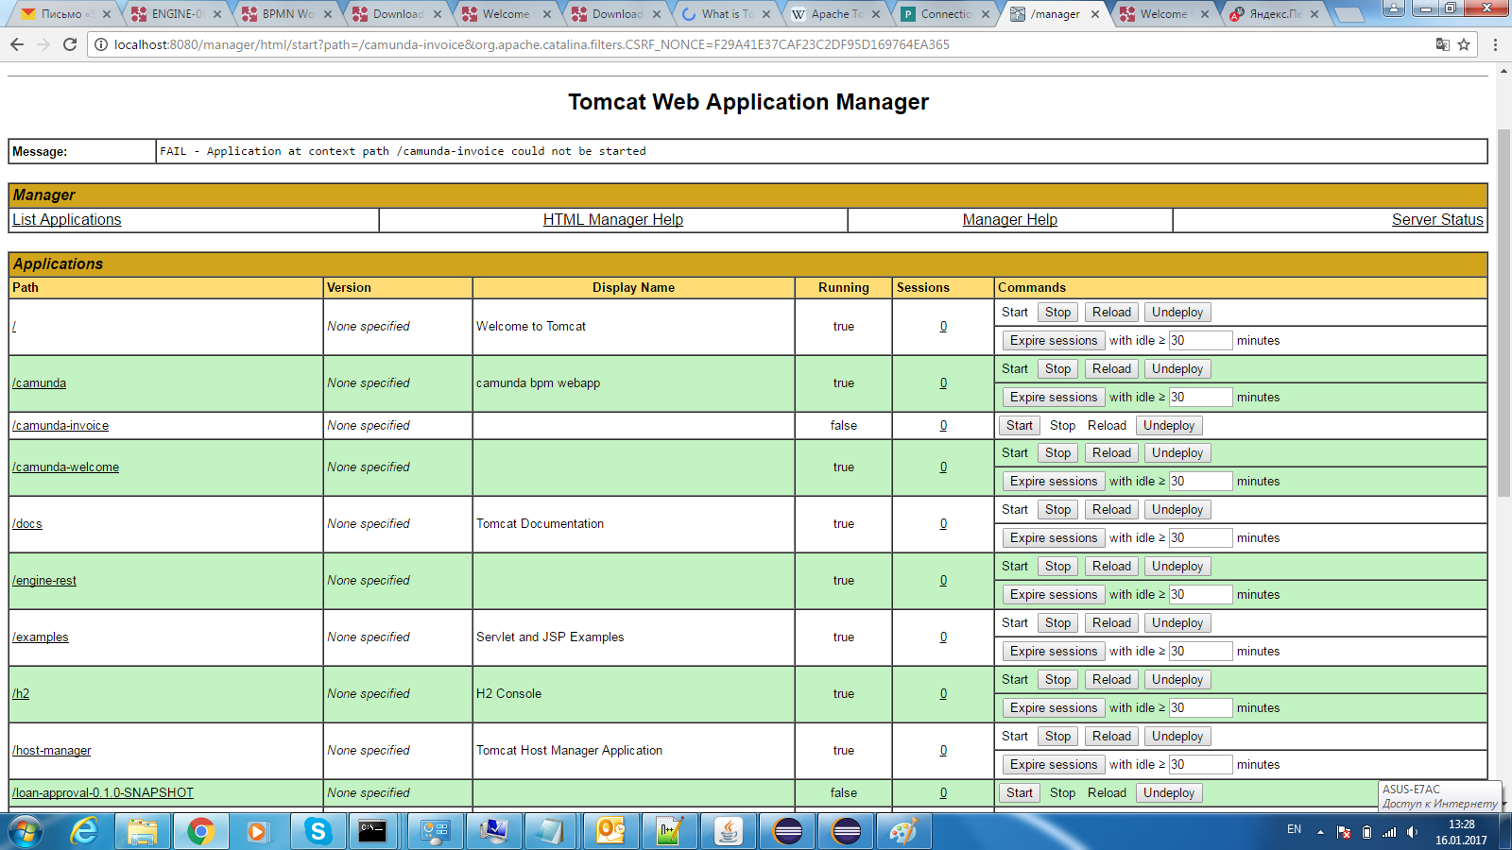
Task: Close the /manager tab
Action: pos(1095,14)
